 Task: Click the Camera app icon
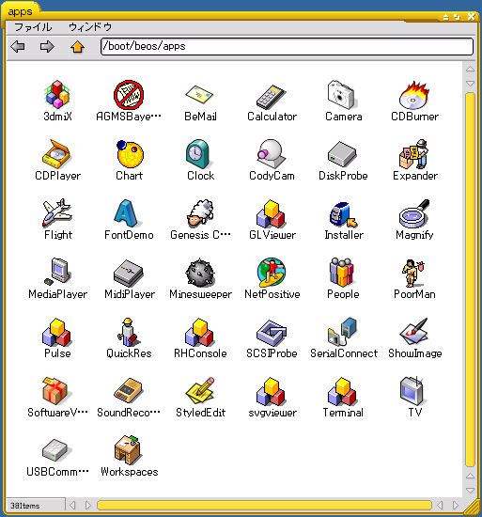pos(341,95)
